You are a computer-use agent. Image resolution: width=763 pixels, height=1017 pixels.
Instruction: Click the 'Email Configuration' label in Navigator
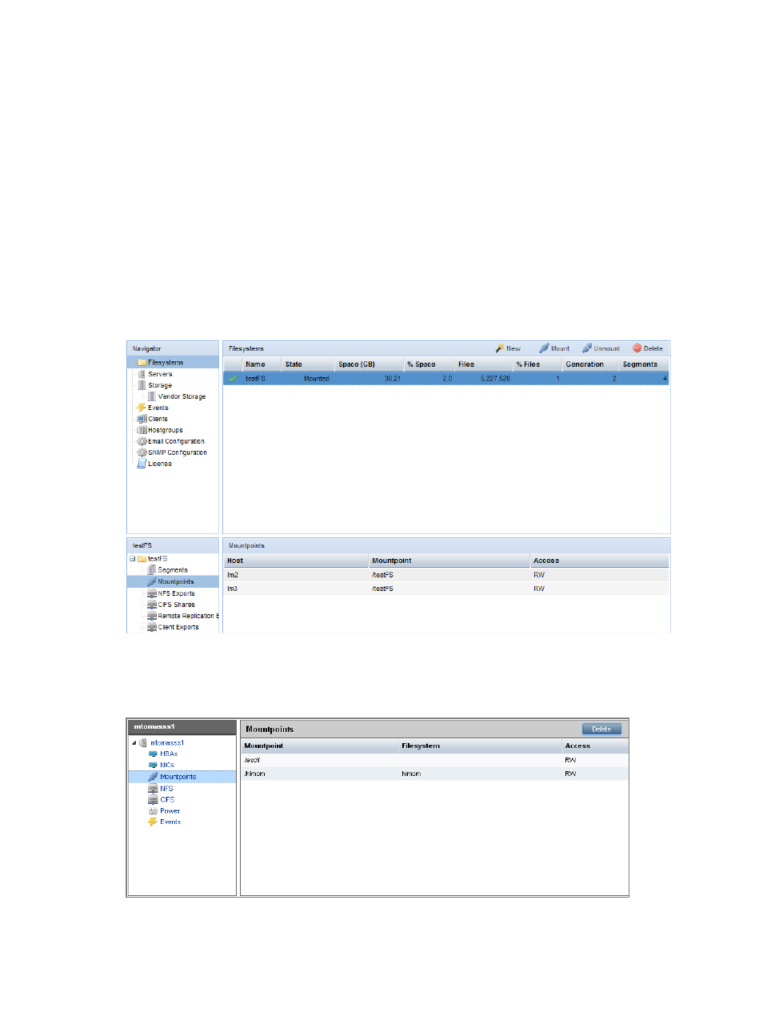(176, 441)
